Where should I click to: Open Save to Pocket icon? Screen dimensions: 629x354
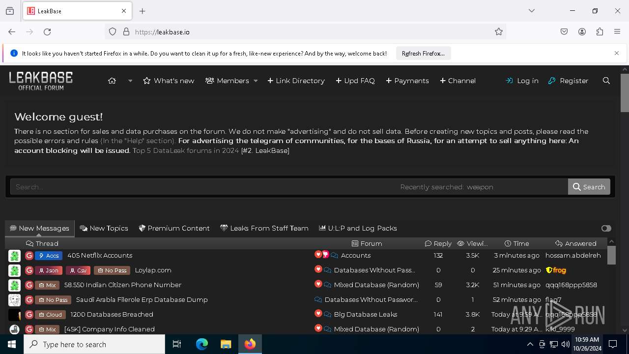coord(564,32)
